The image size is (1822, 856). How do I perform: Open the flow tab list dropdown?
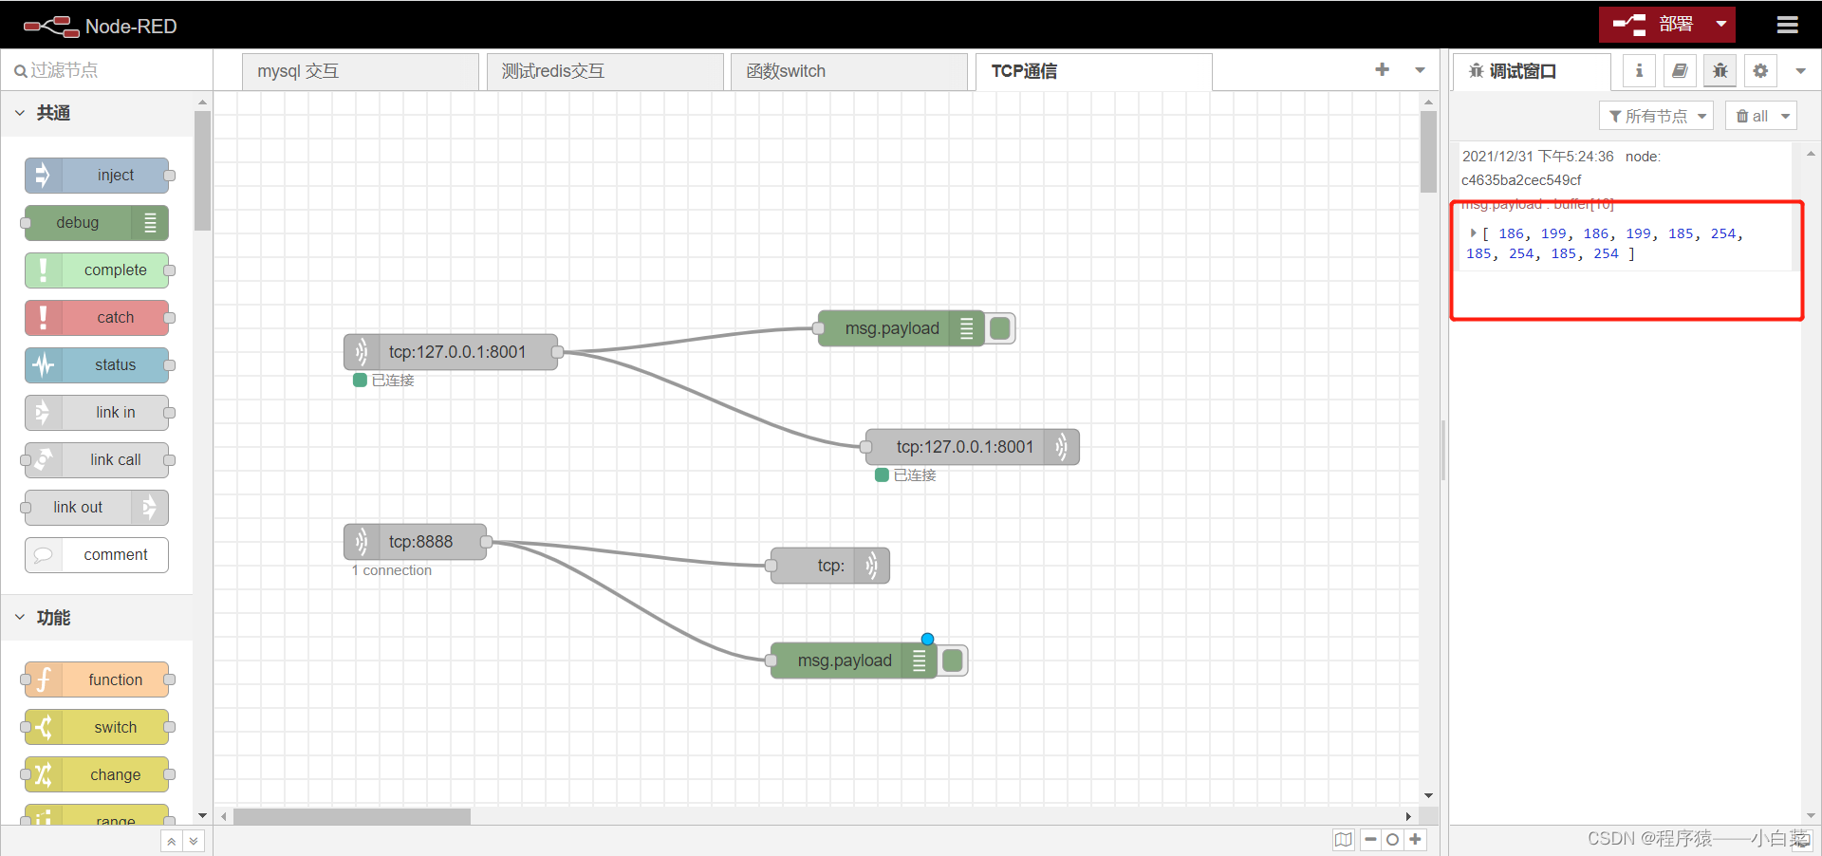(1420, 70)
